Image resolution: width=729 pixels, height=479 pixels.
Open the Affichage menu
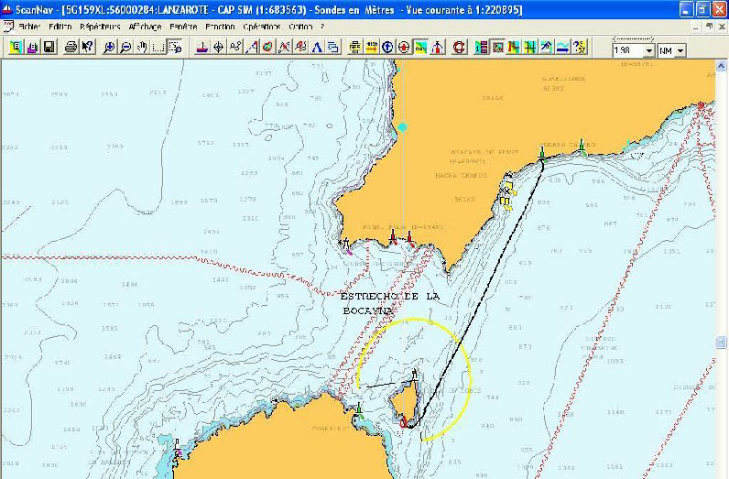(x=145, y=27)
